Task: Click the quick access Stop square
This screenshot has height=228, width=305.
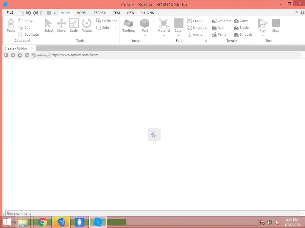Action: [49, 13]
